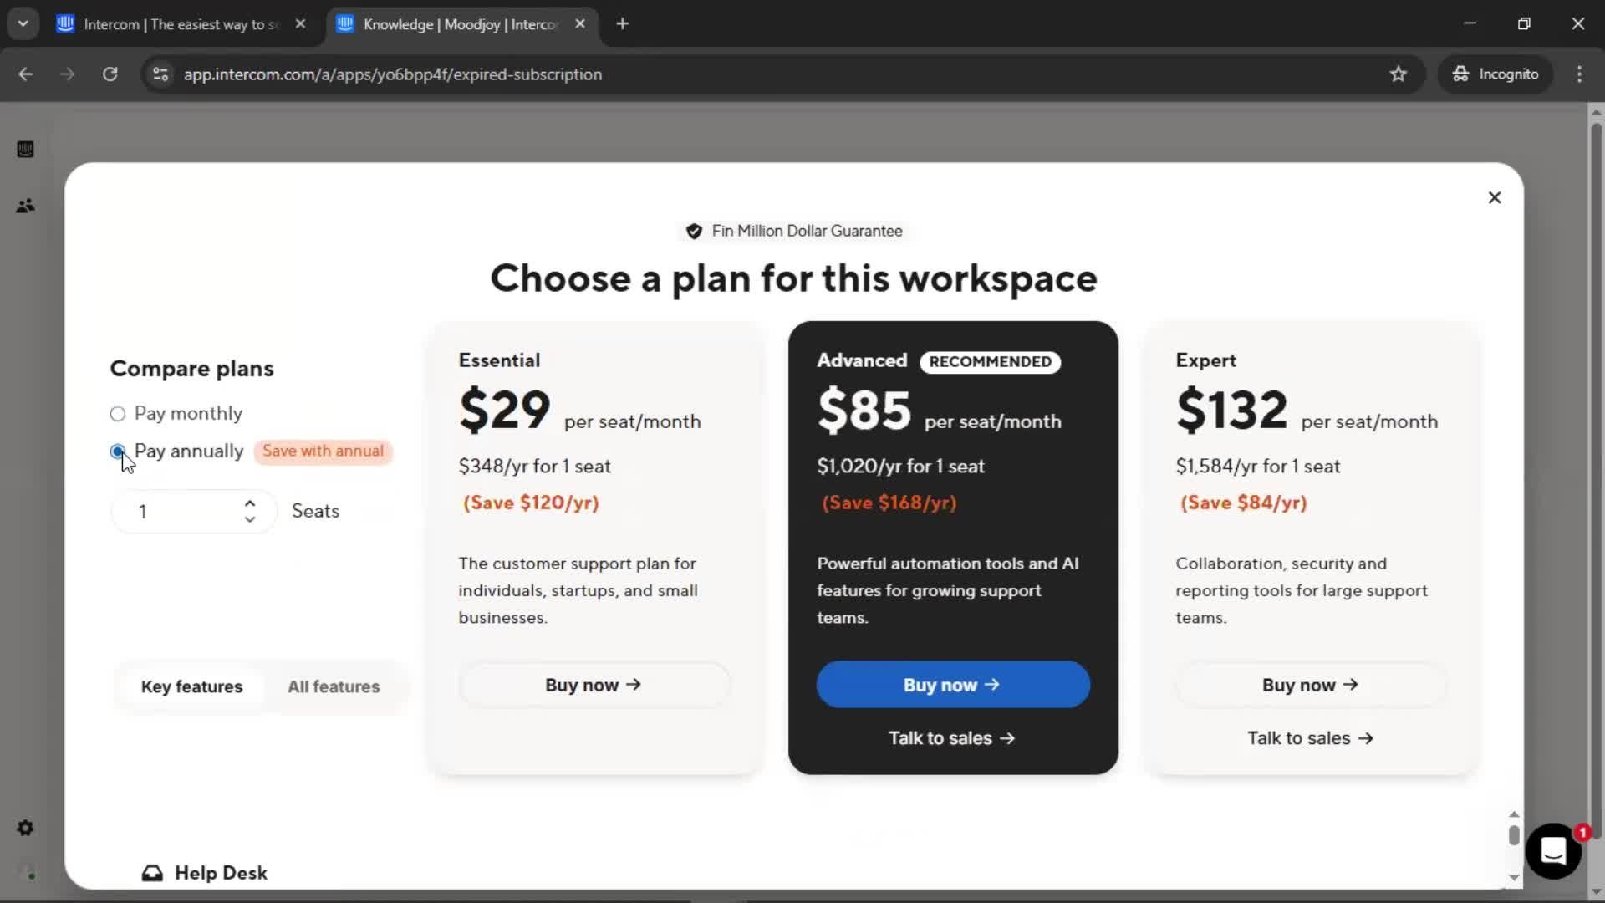Click the $348/yr for 1 seat text
This screenshot has height=903, width=1605.
pos(535,467)
